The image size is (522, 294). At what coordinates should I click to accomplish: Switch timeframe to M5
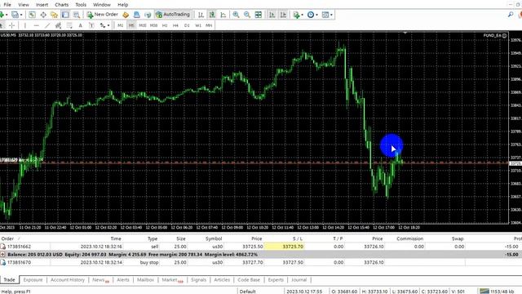131,25
